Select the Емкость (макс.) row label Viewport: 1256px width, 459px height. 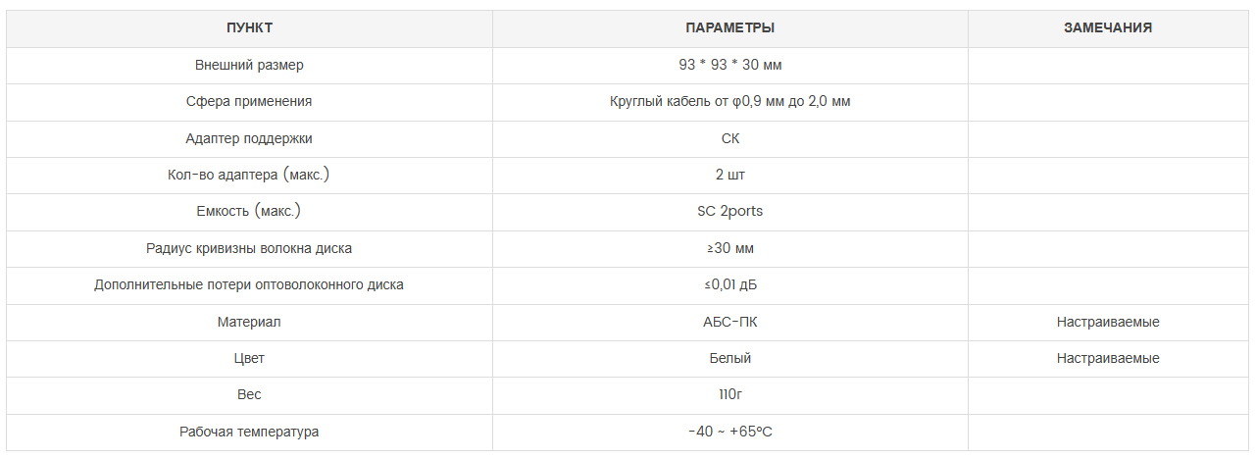(x=249, y=212)
